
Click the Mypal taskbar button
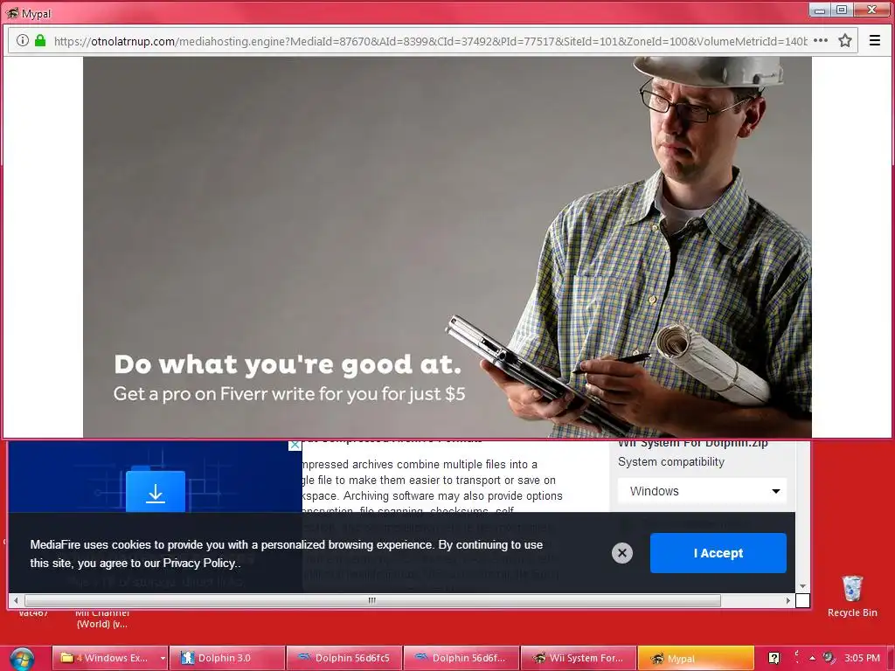coord(696,658)
